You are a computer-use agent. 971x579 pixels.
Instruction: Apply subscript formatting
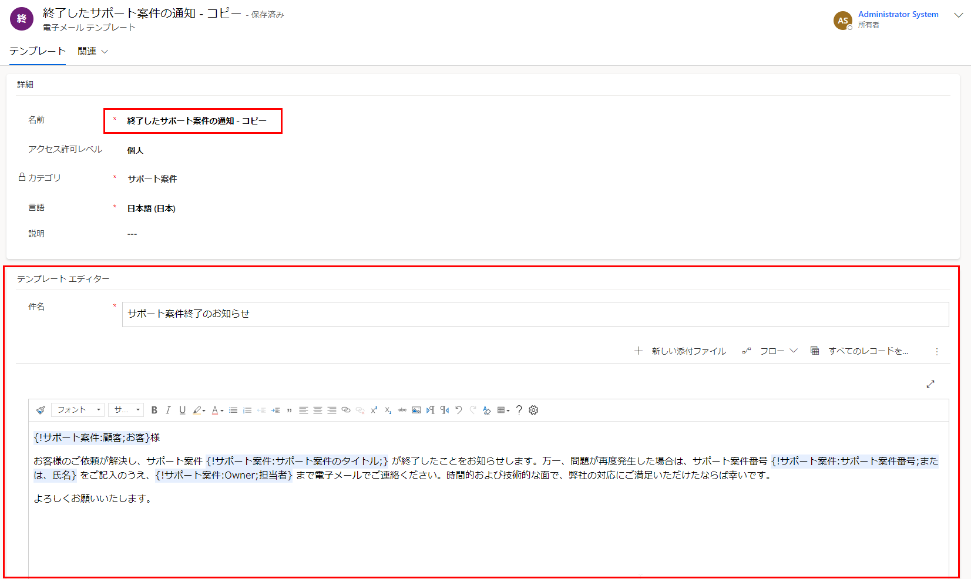click(388, 410)
